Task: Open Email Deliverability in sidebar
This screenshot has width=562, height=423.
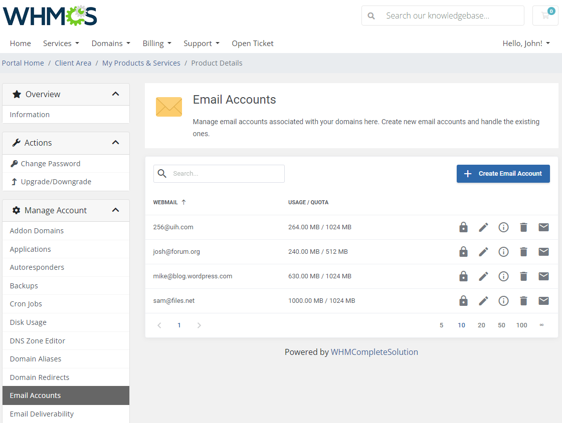Action: [x=66, y=414]
